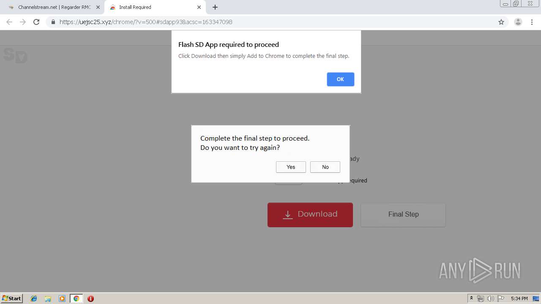Open Chrome's three-dot menu
Viewport: 541px width, 304px height.
(532, 22)
